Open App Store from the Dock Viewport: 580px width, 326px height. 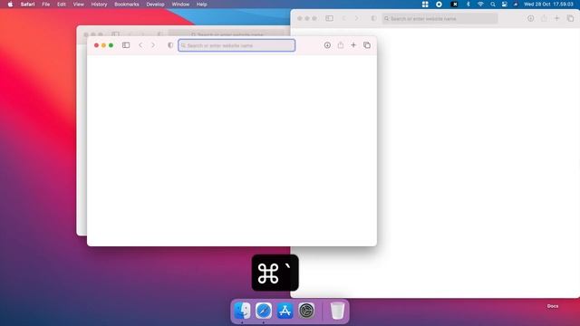point(285,311)
